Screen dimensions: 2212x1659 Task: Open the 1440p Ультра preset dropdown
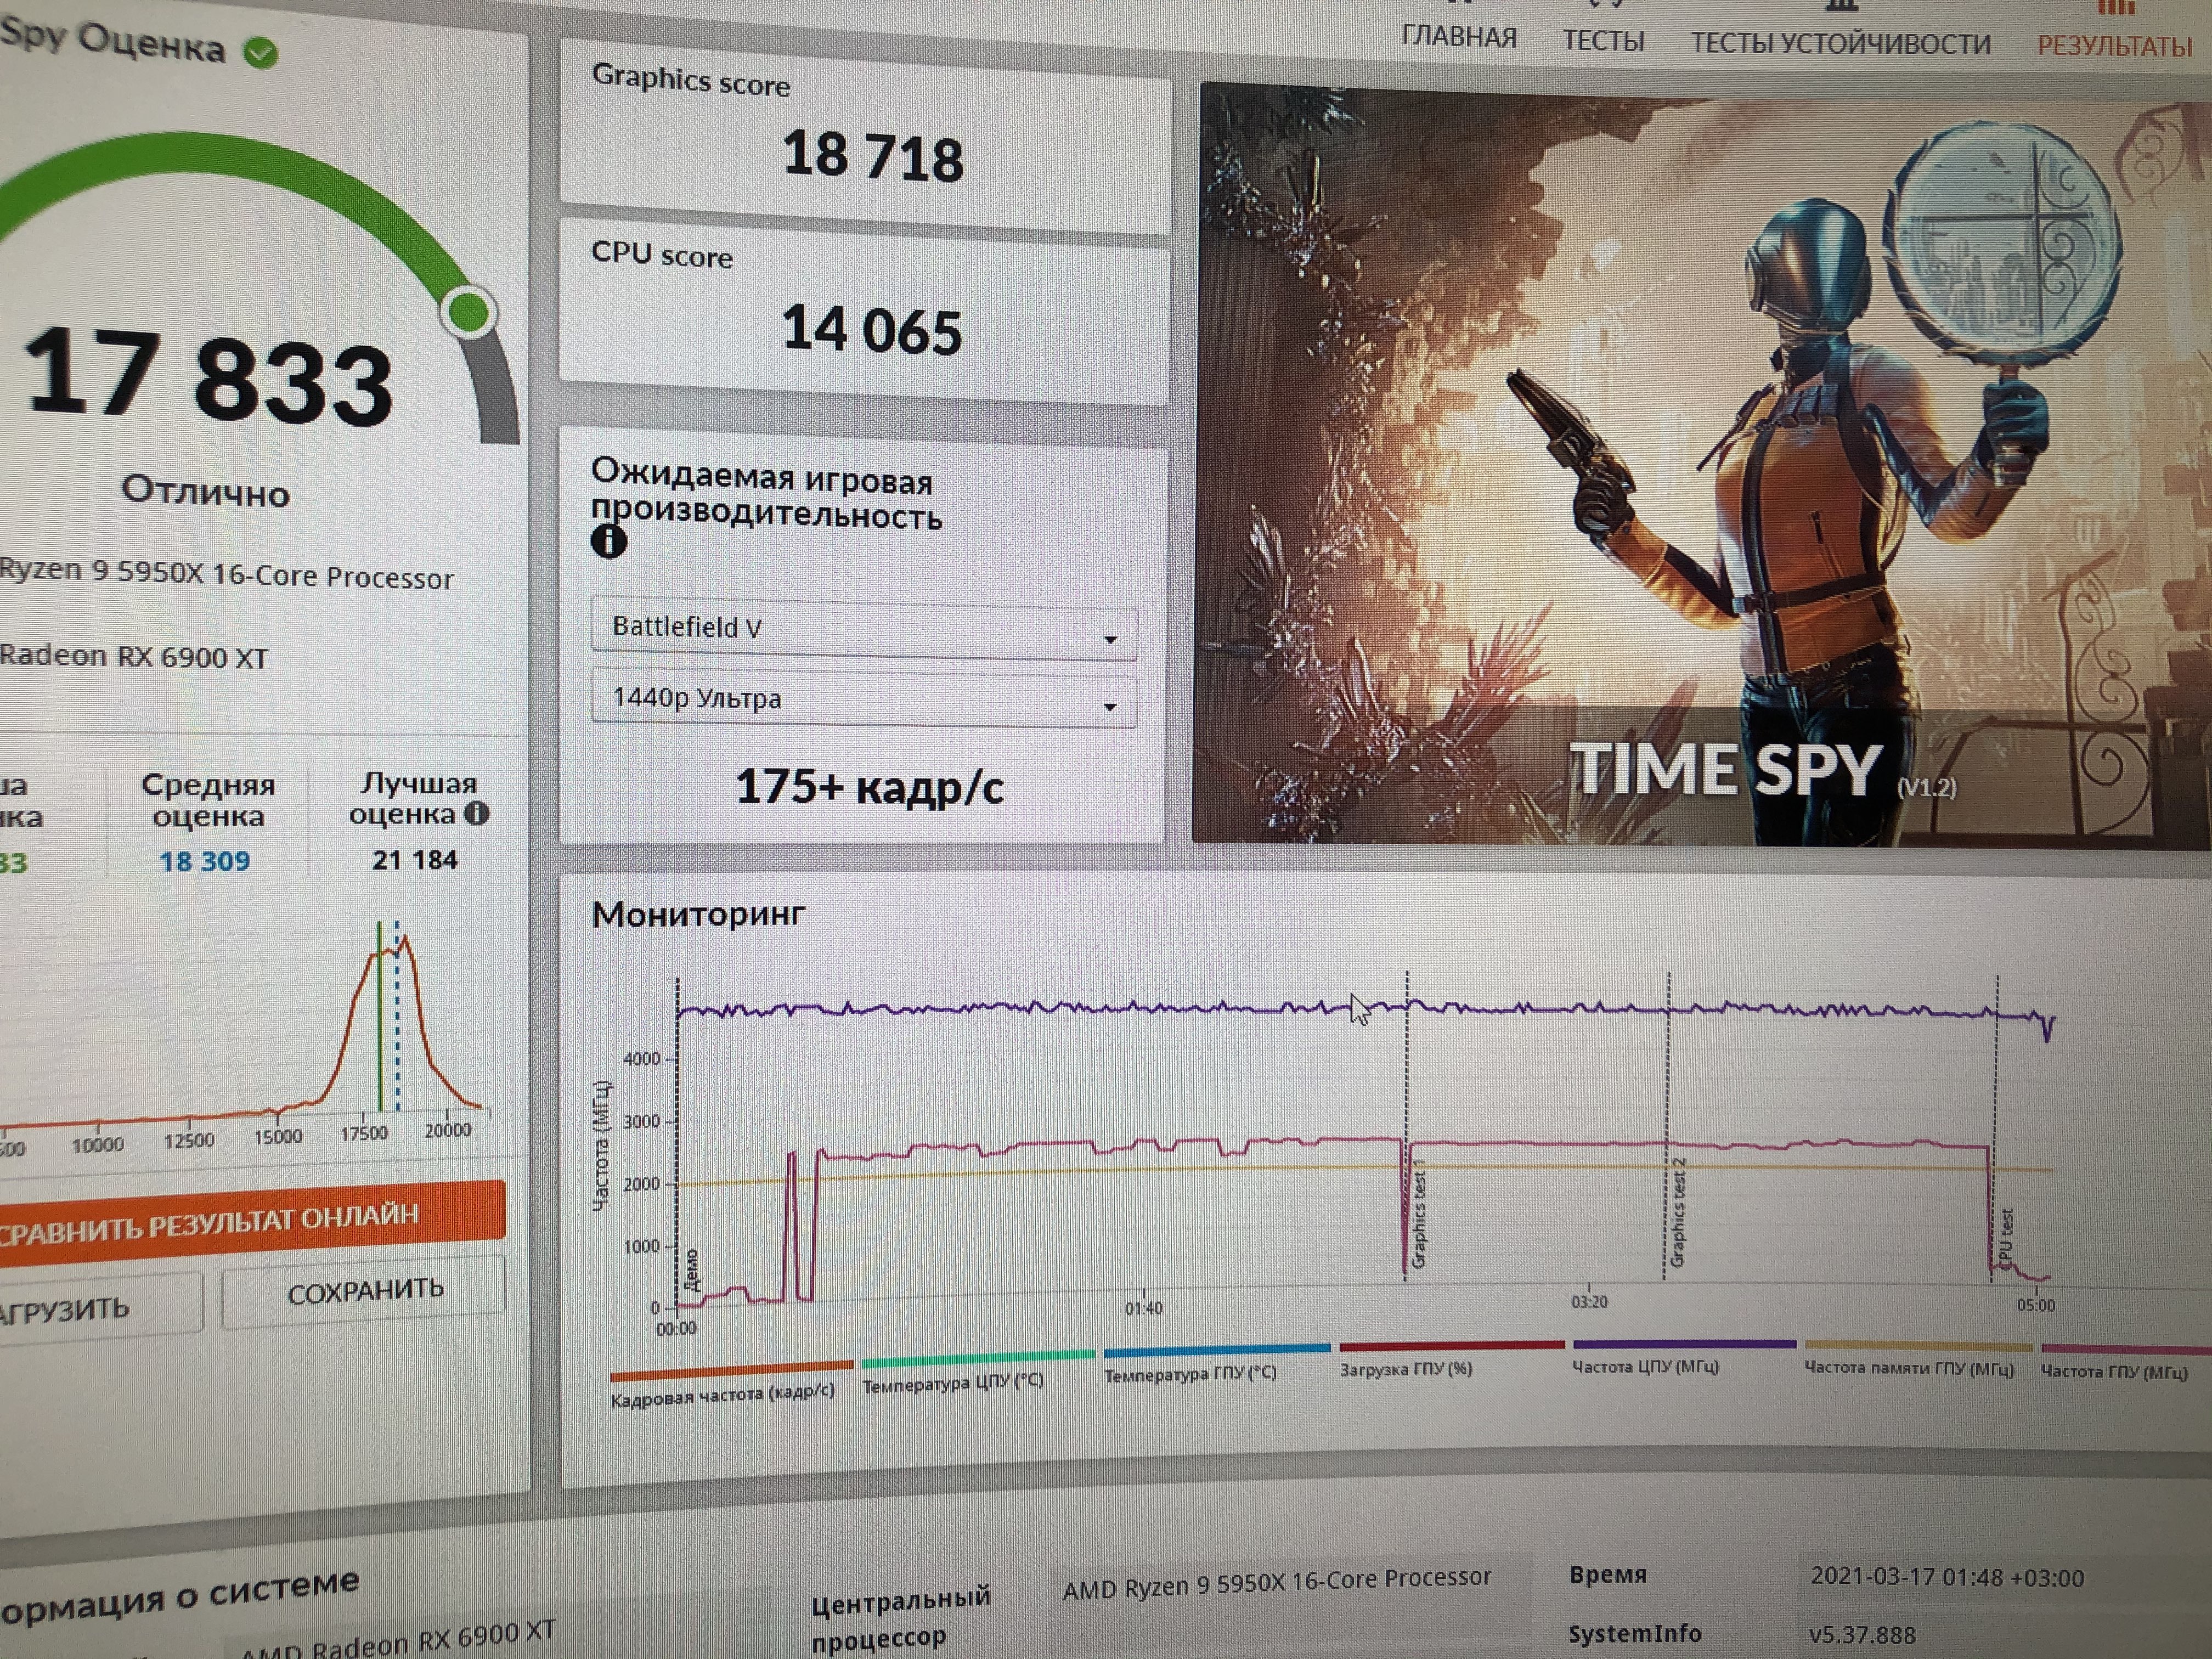[862, 699]
